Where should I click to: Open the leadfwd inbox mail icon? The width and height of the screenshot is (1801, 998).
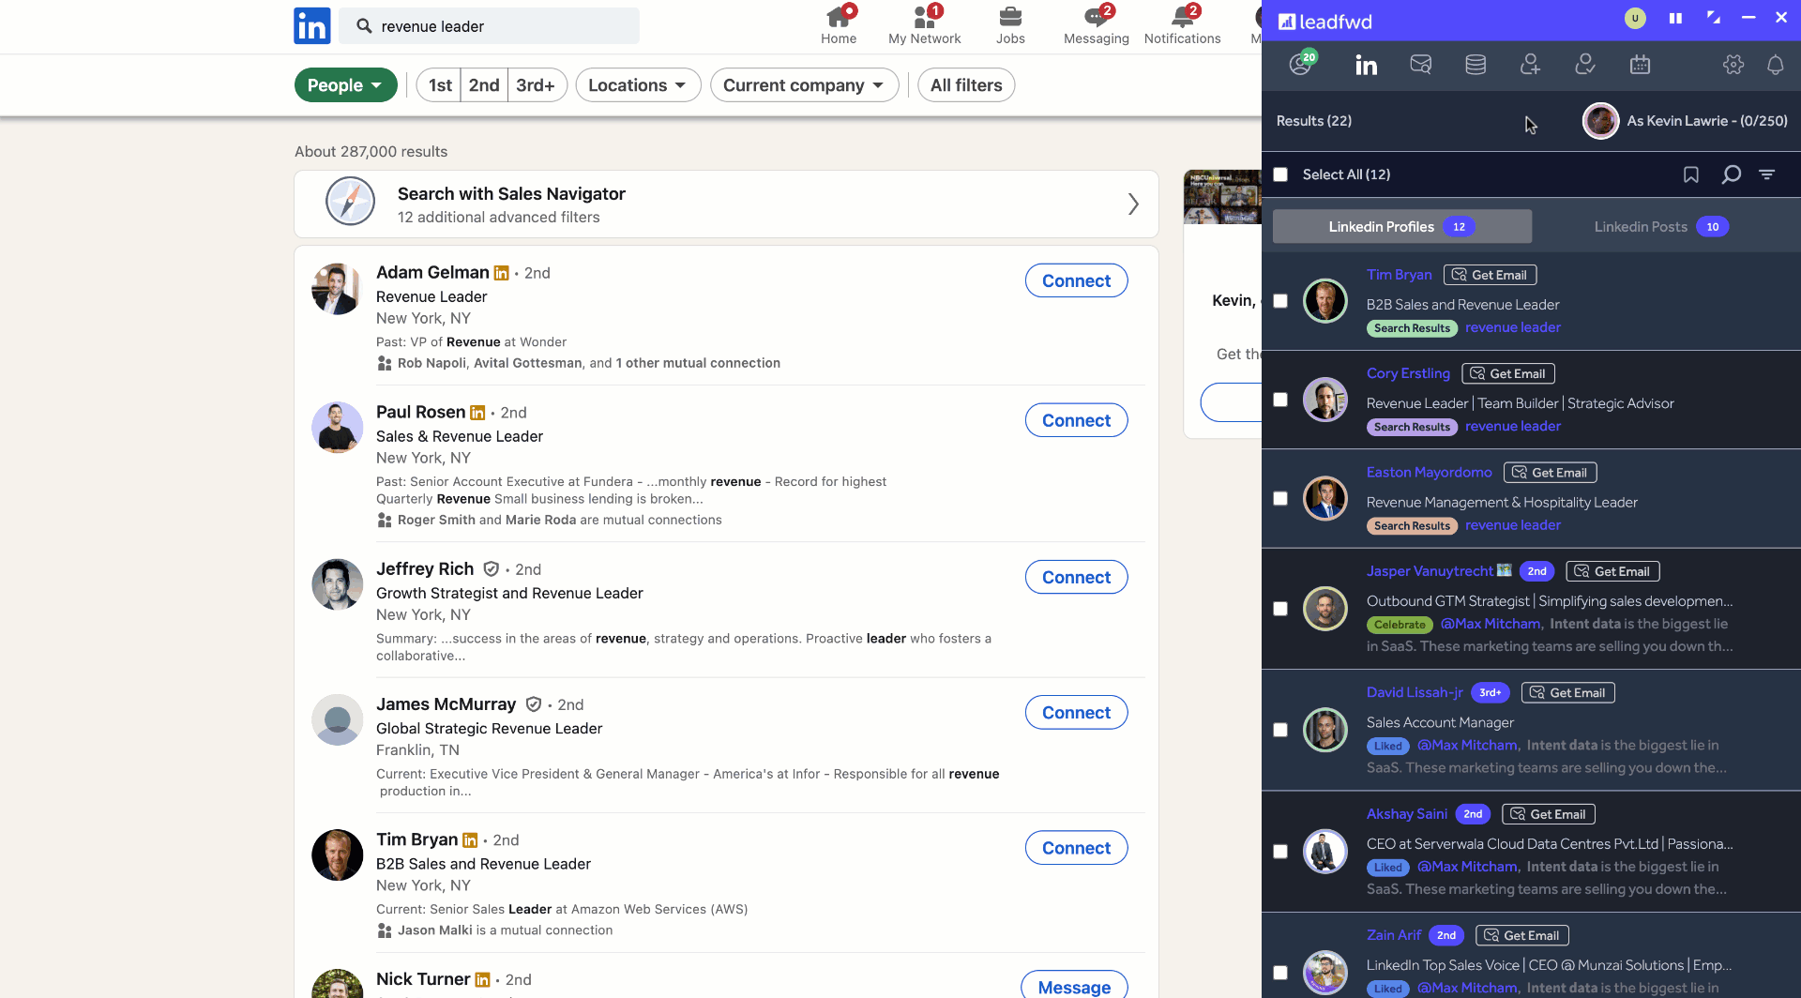pos(1421,65)
